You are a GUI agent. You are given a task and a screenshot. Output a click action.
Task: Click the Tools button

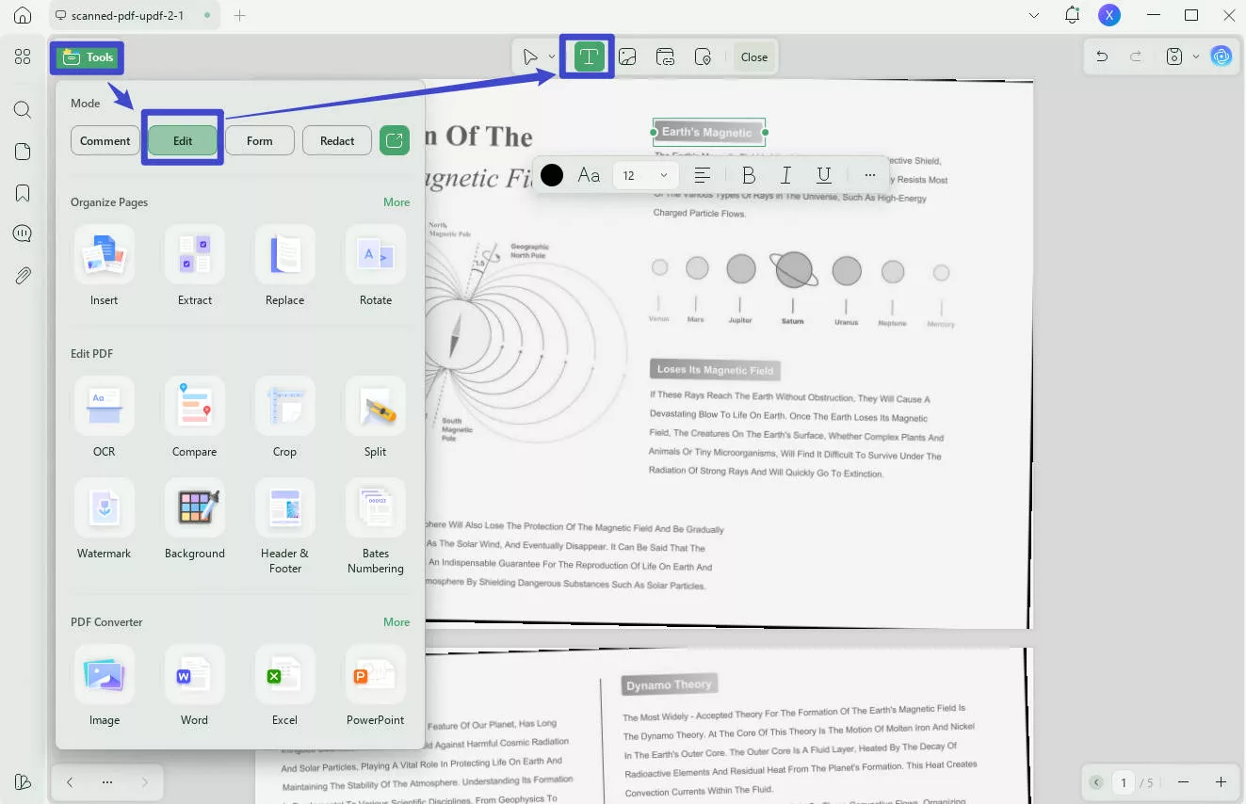pos(88,57)
